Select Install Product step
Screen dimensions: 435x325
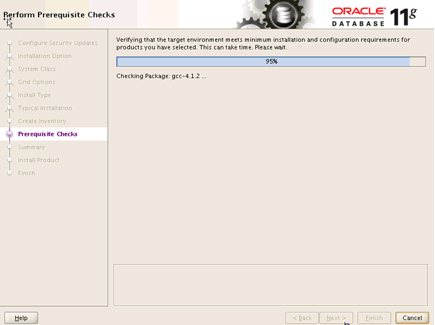click(x=39, y=160)
